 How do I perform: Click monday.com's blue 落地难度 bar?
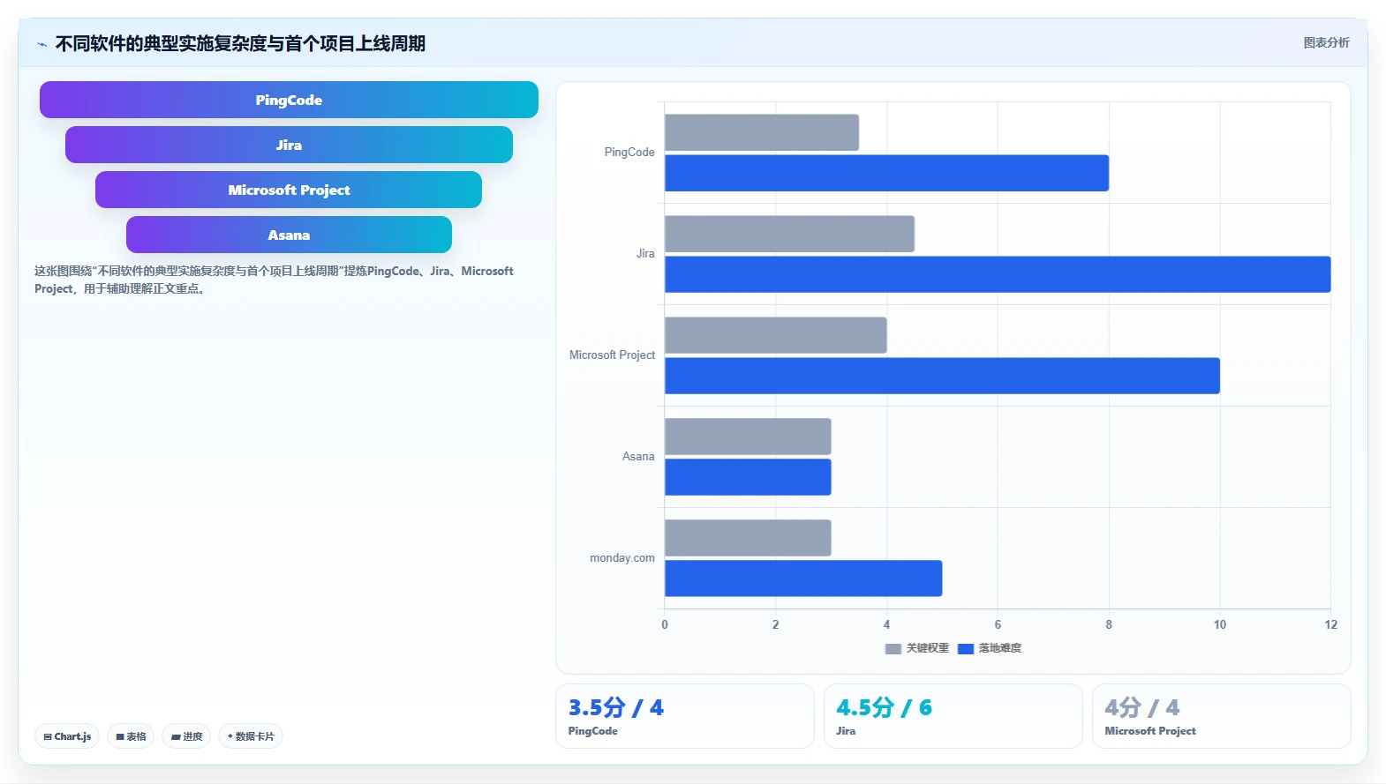tap(803, 579)
